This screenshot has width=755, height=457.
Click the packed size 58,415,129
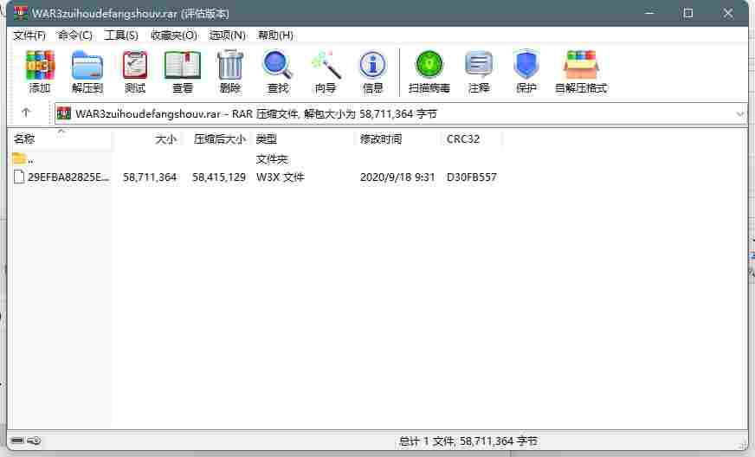pyautogui.click(x=219, y=177)
